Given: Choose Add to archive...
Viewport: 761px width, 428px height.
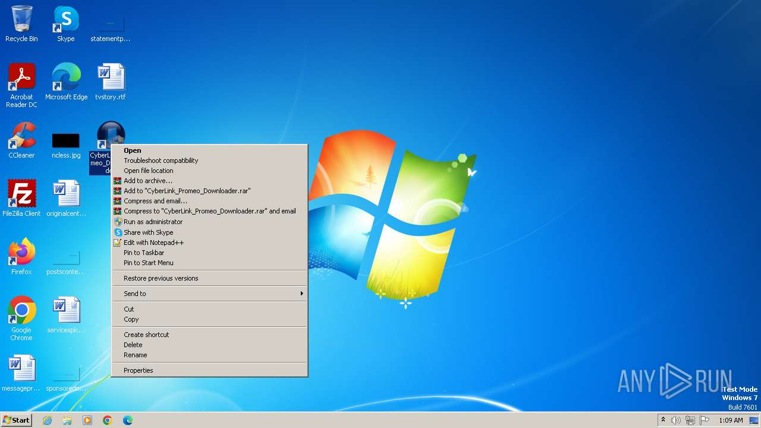Looking at the screenshot, I should point(210,181).
